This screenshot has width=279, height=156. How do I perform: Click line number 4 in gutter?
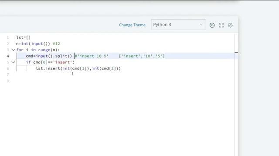[x=8, y=56]
